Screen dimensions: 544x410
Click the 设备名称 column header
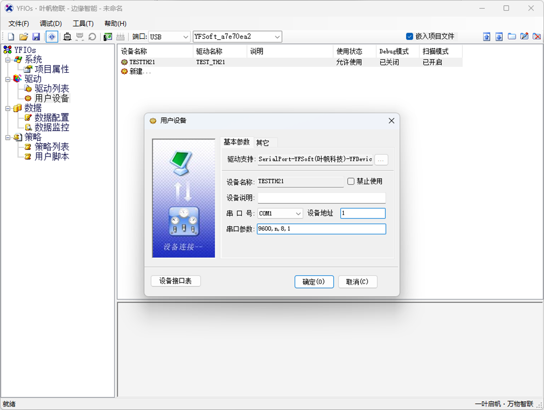(156, 51)
